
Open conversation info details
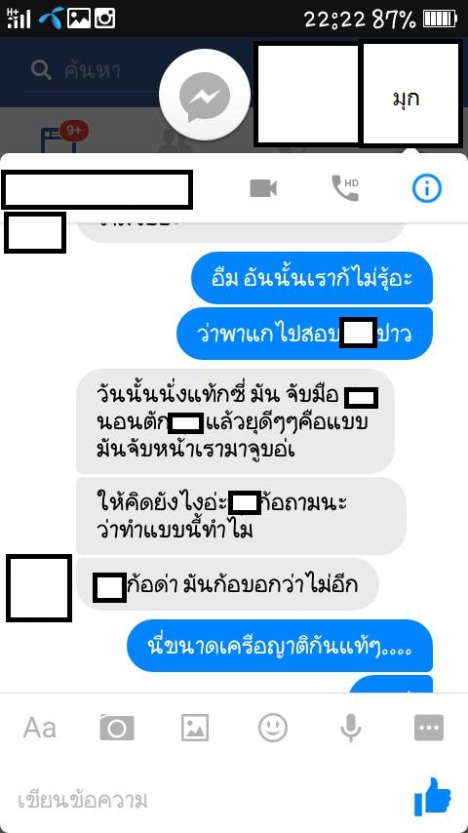click(427, 188)
